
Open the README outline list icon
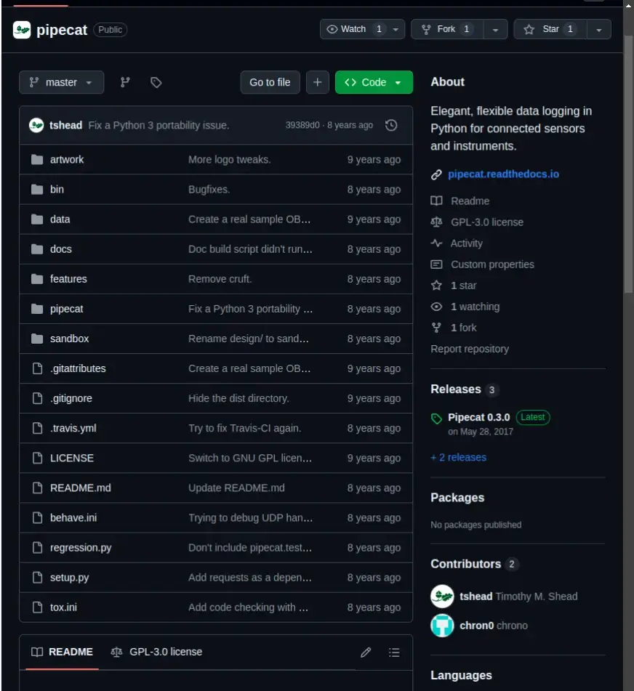(x=394, y=652)
